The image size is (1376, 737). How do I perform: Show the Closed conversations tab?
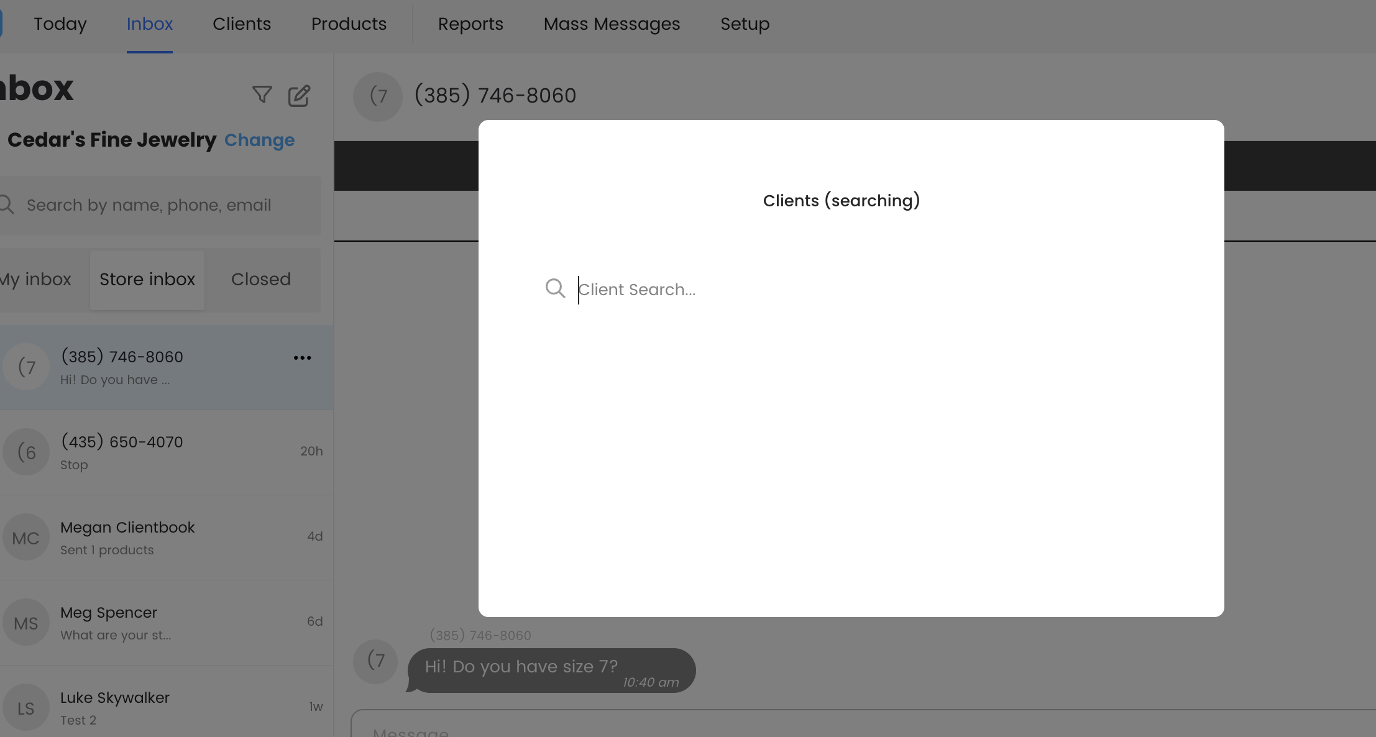pyautogui.click(x=261, y=280)
